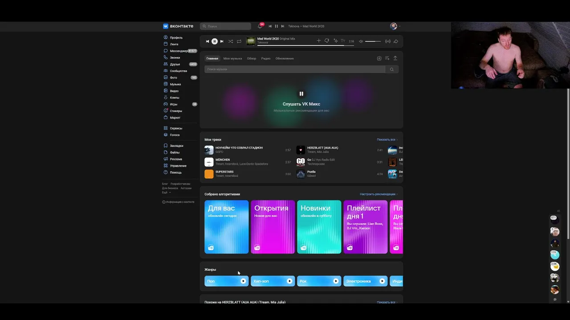The image size is (570, 320).
Task: Open Клипы in the sidebar
Action: click(x=175, y=98)
